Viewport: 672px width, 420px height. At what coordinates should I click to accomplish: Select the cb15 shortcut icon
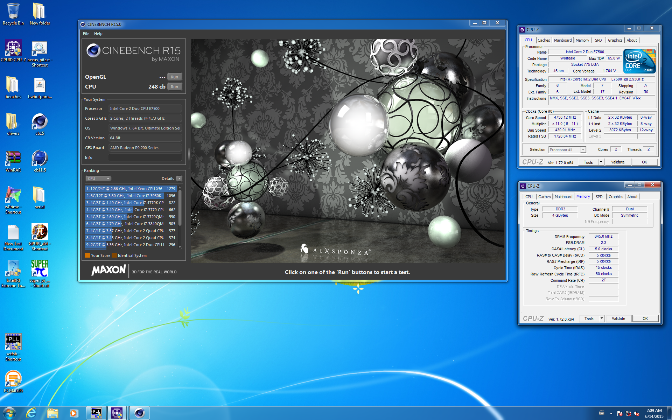coord(40,124)
